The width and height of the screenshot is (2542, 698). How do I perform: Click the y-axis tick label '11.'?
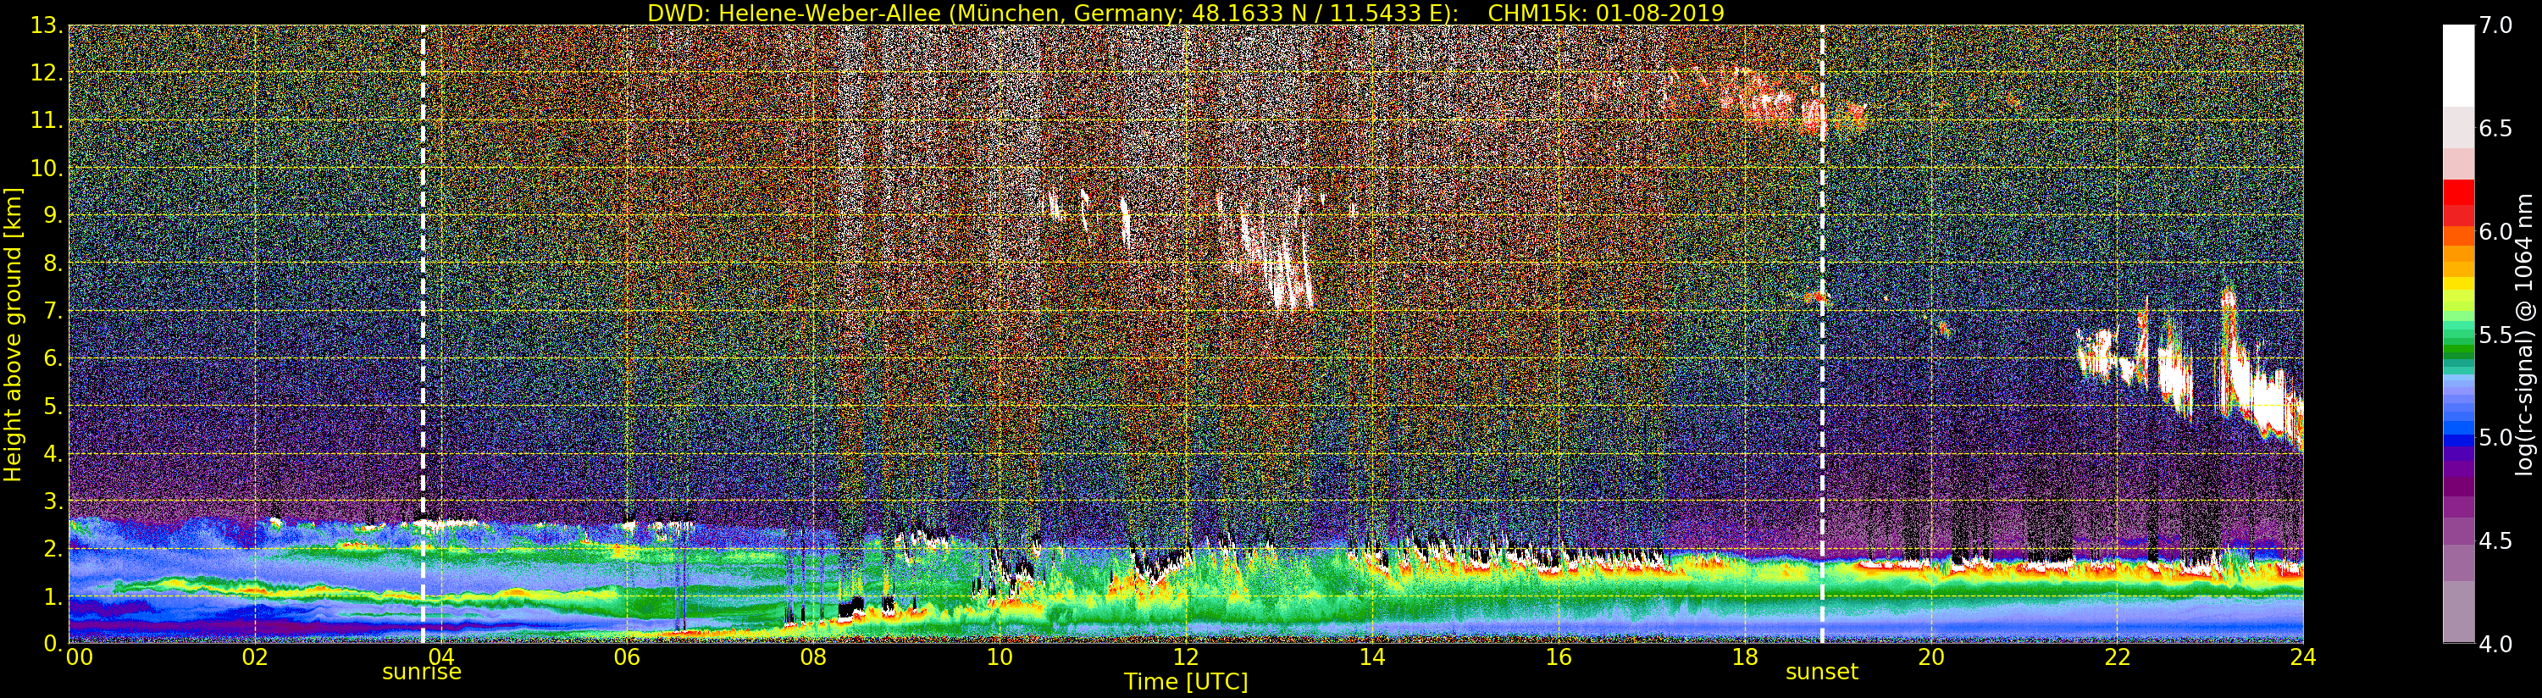pos(47,120)
